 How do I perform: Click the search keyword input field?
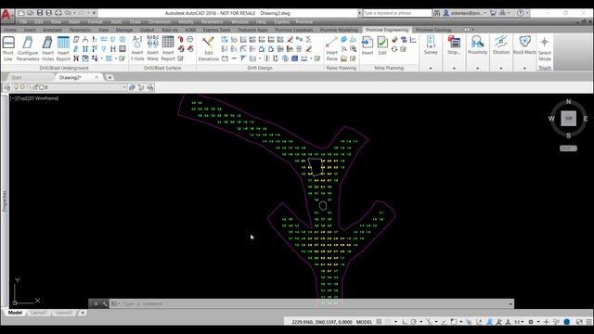pos(397,13)
